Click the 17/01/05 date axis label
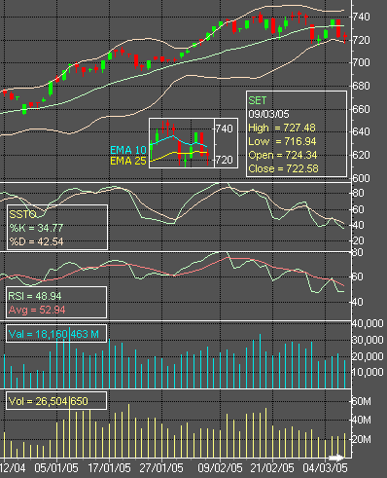387x478 pixels. pyautogui.click(x=109, y=468)
